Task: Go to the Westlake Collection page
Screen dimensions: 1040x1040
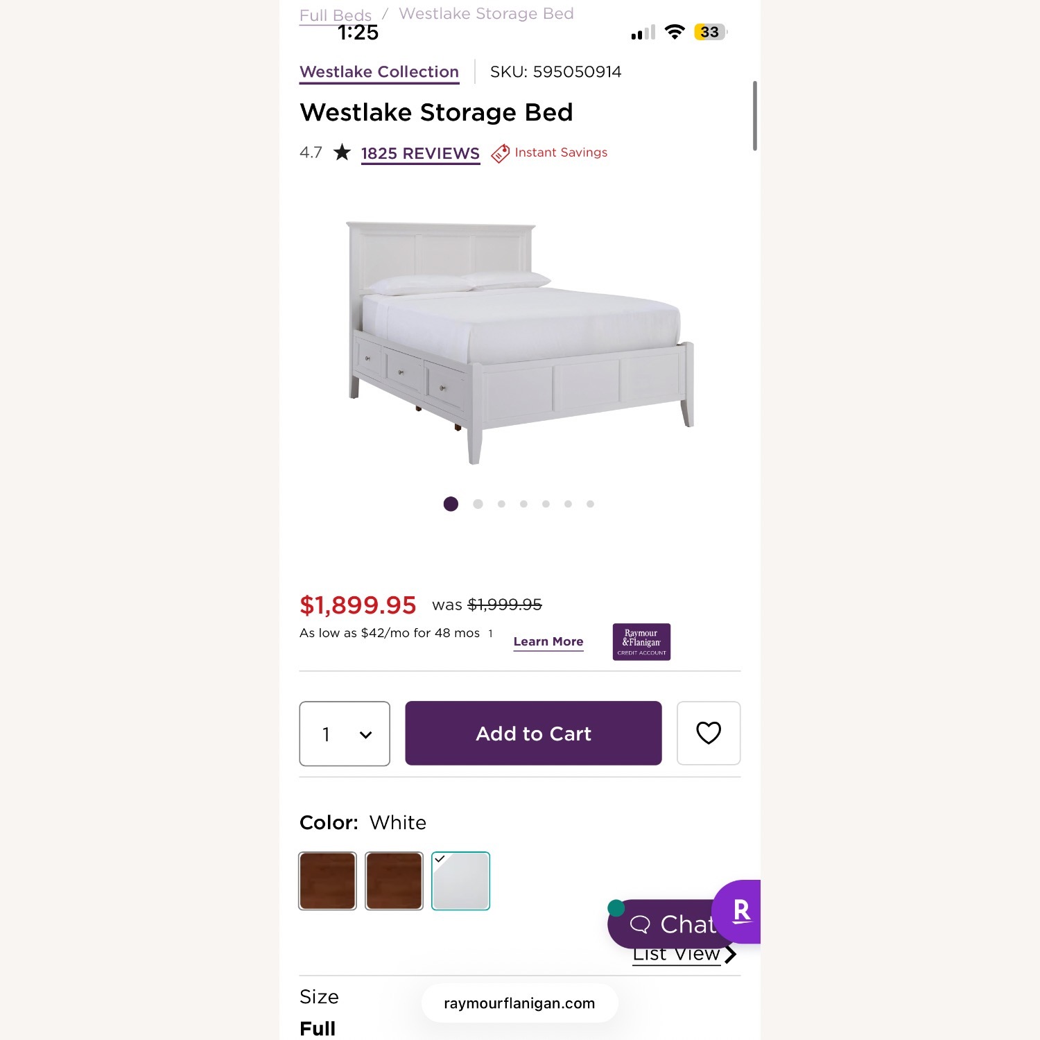Action: pos(379,71)
